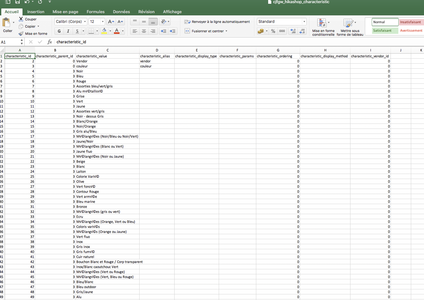424x300 pixels.
Task: Click the A1 name box
Action: click(x=10, y=42)
